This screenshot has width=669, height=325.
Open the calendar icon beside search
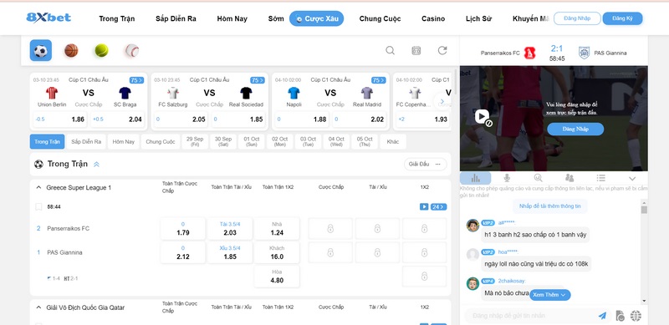click(416, 50)
